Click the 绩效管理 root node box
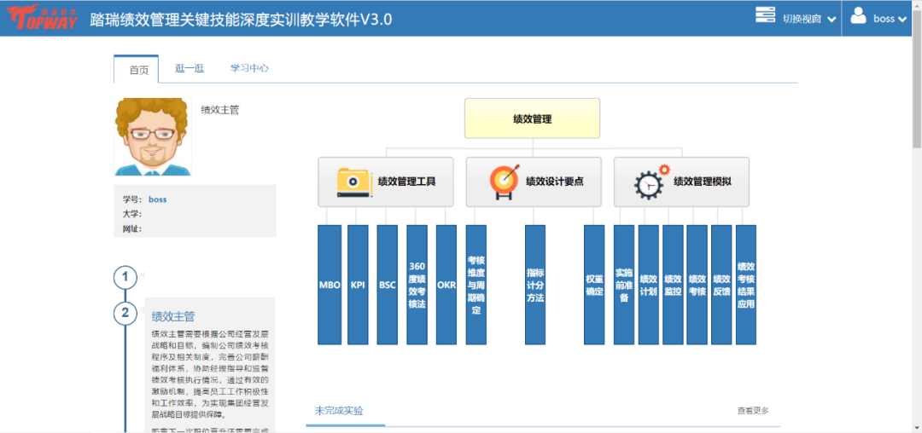The width and height of the screenshot is (922, 433). tap(532, 118)
